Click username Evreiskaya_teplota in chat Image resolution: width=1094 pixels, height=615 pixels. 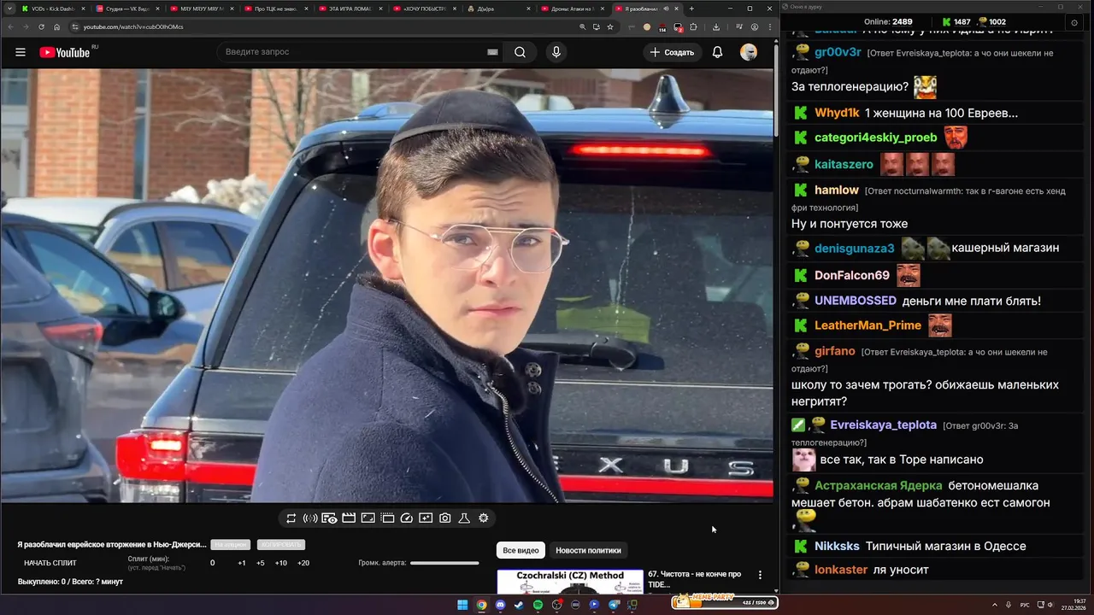884,425
